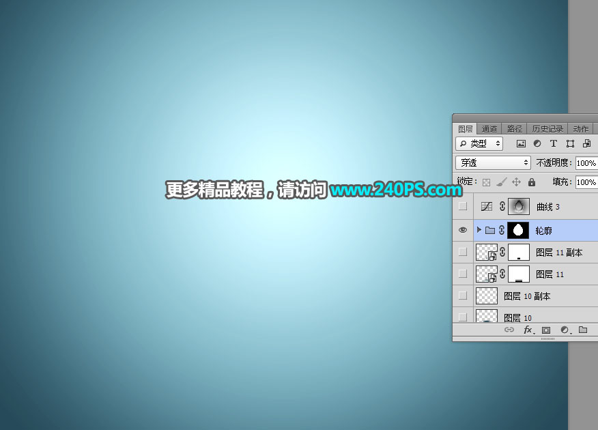Click the 填充 label
598x430 pixels.
click(562, 182)
